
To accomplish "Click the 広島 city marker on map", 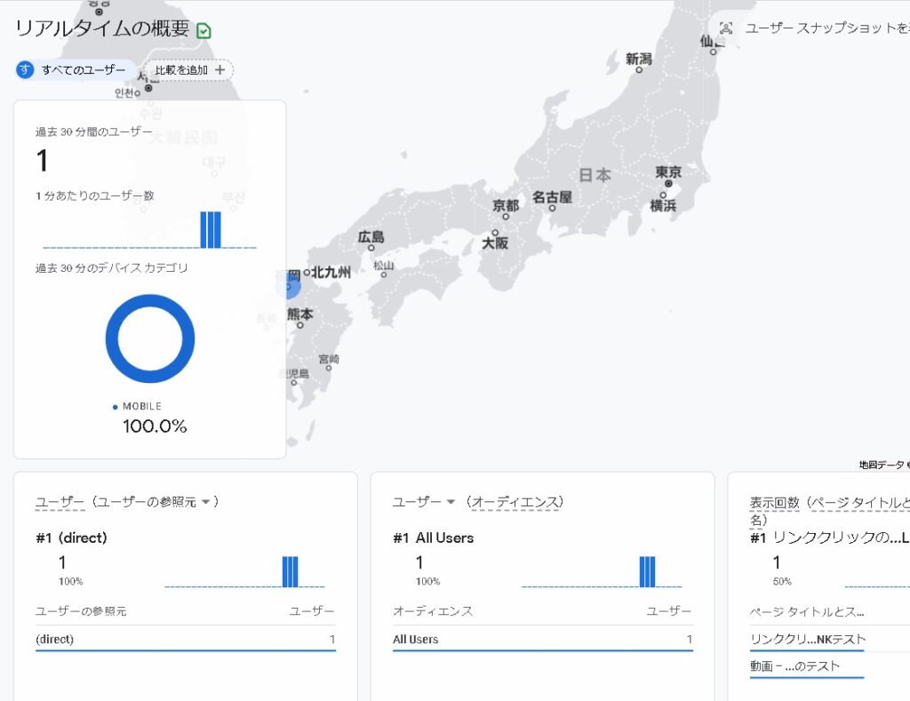I will (371, 248).
